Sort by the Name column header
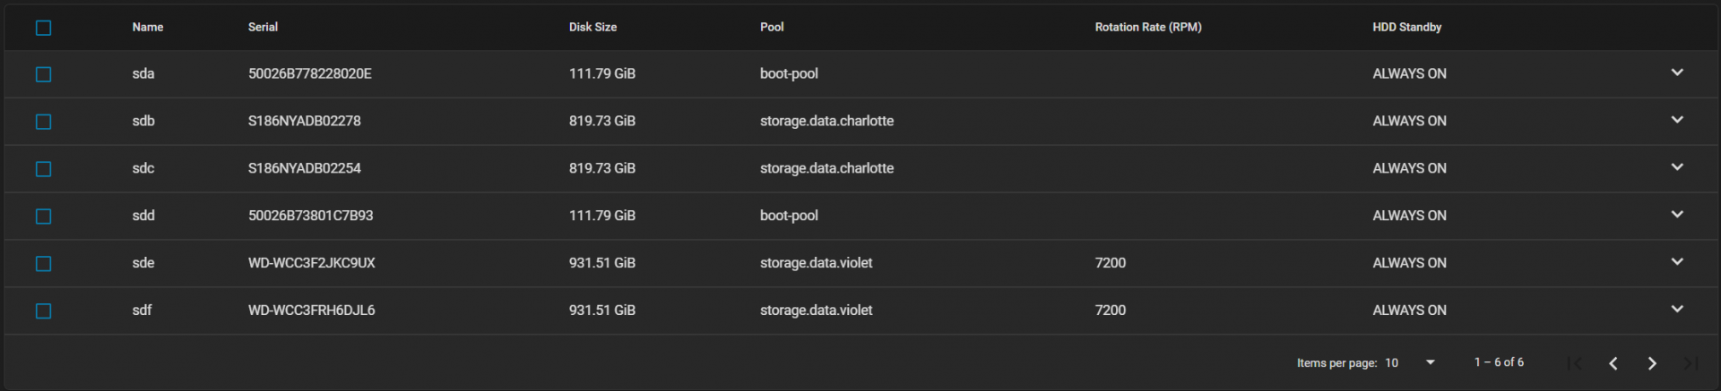The height and width of the screenshot is (391, 1721). pyautogui.click(x=148, y=27)
